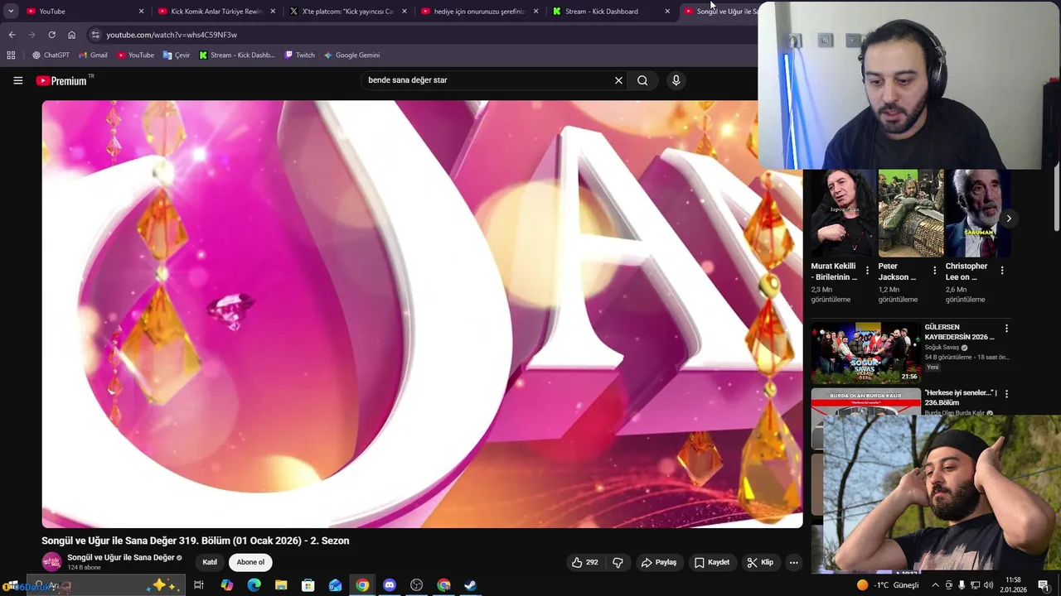Open options for Christopher Lee short
The height and width of the screenshot is (596, 1061).
tap(1002, 271)
